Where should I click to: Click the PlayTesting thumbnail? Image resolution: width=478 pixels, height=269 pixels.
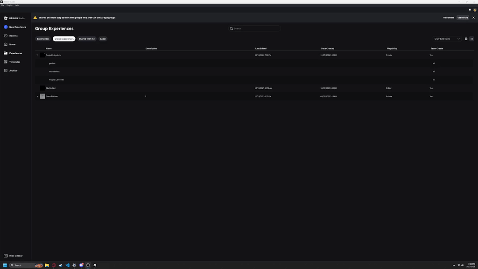(x=42, y=88)
